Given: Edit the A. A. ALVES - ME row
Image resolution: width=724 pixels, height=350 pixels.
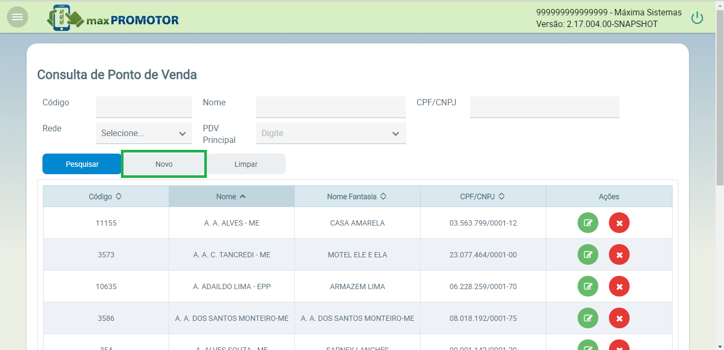Looking at the screenshot, I should (588, 223).
